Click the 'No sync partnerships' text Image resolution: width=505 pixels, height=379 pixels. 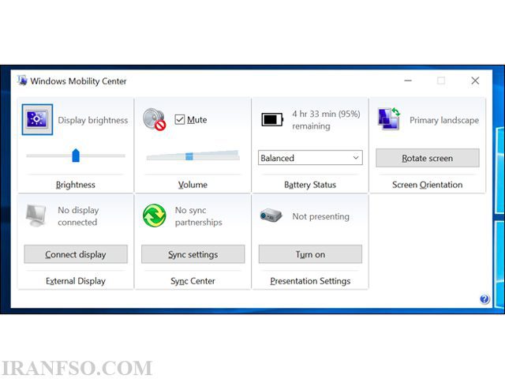198,216
